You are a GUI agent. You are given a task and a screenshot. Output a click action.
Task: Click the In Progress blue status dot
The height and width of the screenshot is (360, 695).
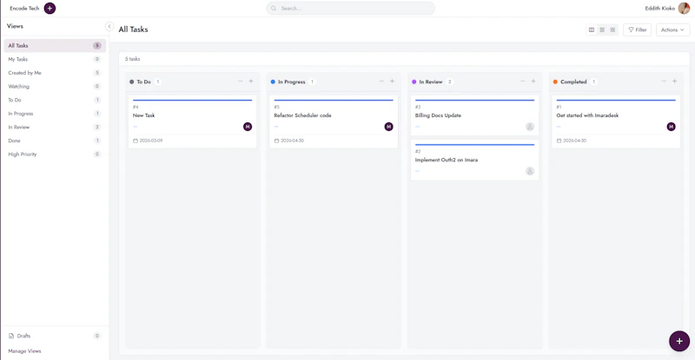(273, 82)
